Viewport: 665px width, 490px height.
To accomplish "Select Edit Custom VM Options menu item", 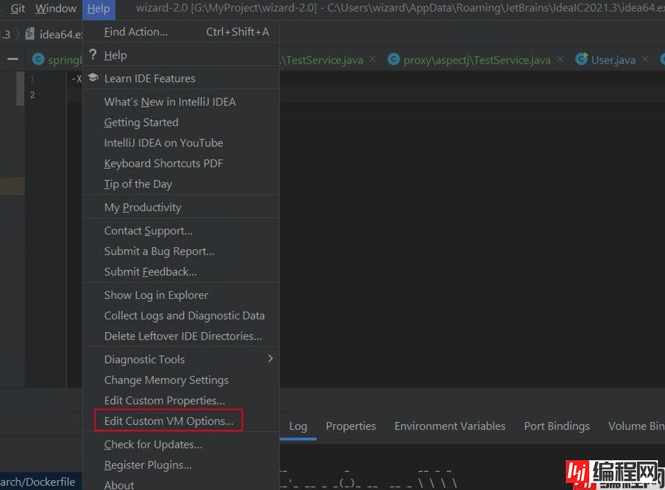I will click(169, 421).
